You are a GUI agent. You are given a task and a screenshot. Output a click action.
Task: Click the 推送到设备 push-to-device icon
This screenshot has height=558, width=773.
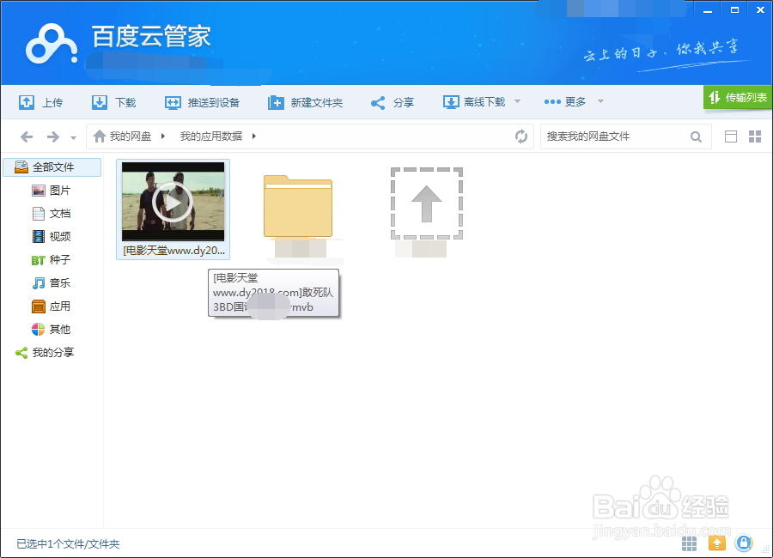(x=171, y=101)
